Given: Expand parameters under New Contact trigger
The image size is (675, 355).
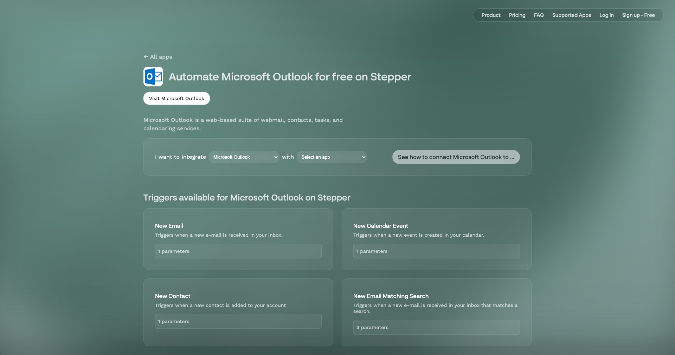Looking at the screenshot, I should (238, 321).
